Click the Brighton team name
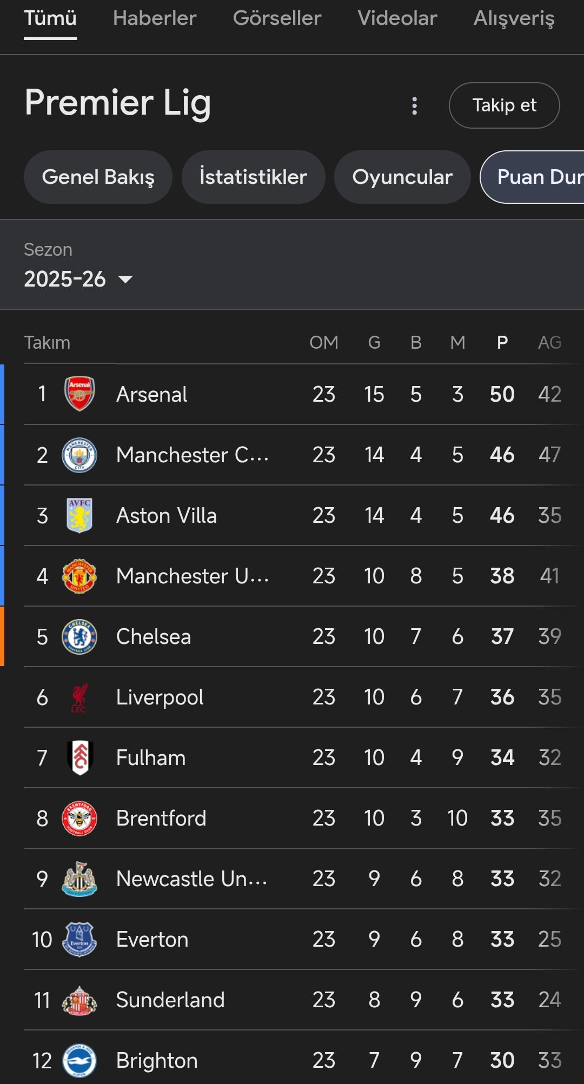 [x=157, y=1061]
